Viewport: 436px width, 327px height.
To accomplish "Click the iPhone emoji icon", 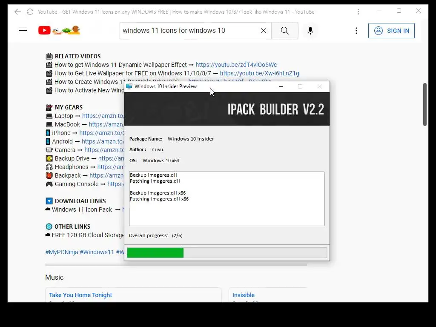I will [48, 133].
